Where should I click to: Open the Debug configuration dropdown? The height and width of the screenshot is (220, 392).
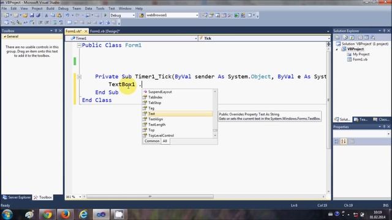(x=134, y=15)
